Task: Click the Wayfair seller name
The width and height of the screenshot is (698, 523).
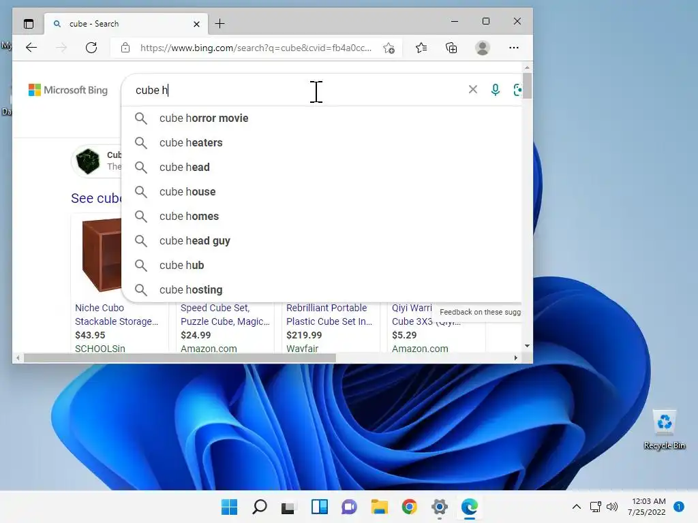Action: pyautogui.click(x=302, y=349)
